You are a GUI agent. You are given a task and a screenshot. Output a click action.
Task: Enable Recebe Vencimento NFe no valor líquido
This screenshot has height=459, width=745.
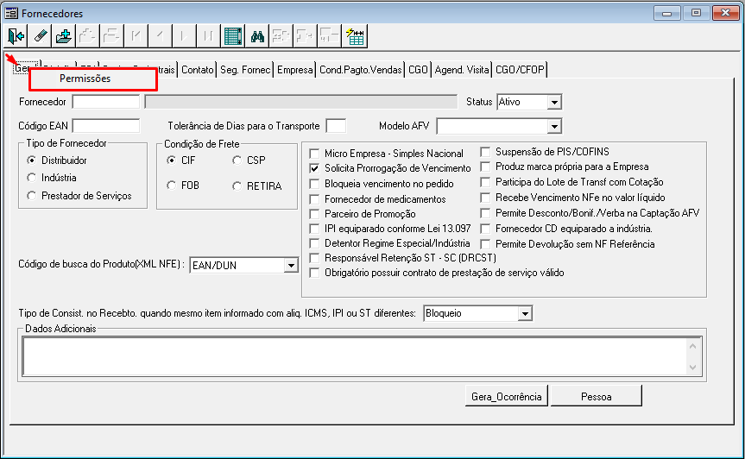(x=485, y=198)
